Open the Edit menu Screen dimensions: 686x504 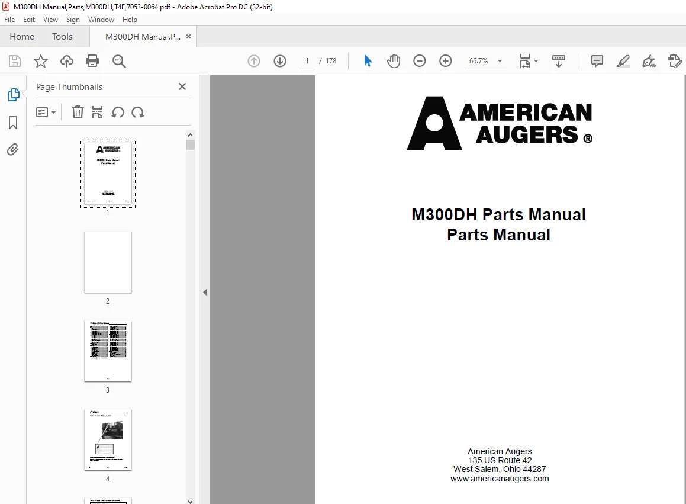[29, 20]
